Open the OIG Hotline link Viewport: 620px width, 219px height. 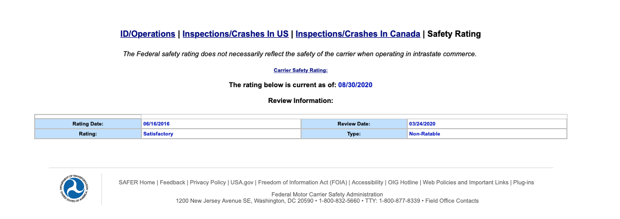tap(403, 182)
